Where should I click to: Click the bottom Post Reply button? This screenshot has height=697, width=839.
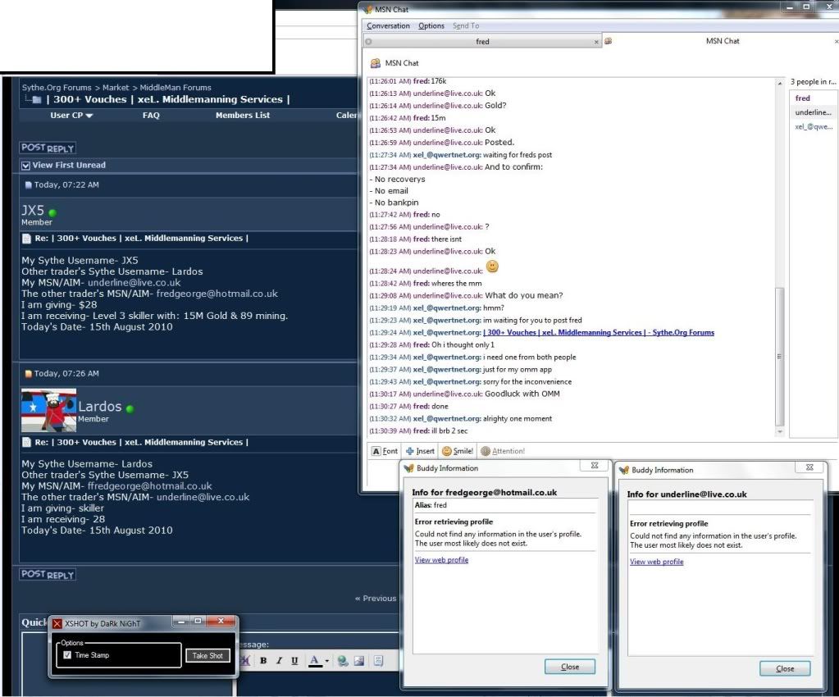pyautogui.click(x=48, y=575)
